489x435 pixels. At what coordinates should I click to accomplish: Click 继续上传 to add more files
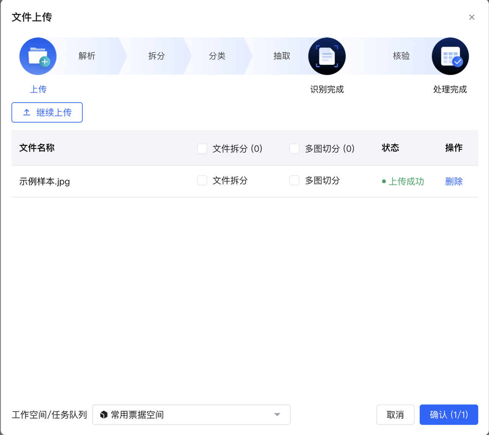click(47, 112)
